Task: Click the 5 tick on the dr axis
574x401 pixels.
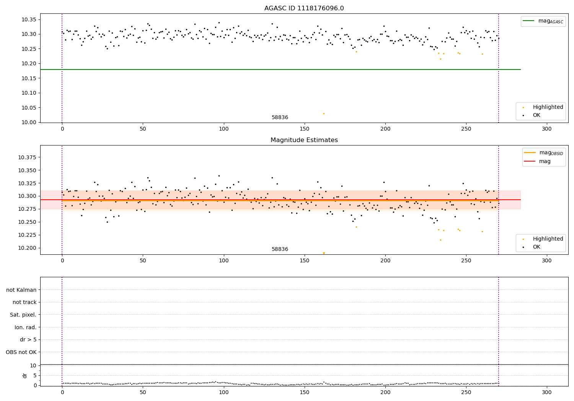Action: click(x=35, y=376)
